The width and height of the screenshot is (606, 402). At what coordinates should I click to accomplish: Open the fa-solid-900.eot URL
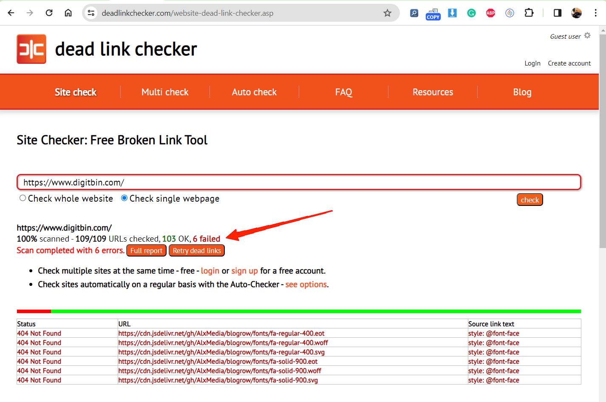218,362
